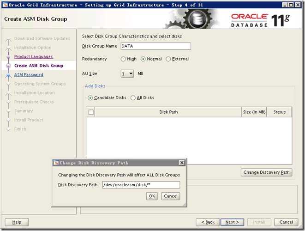Open the Product Languages step link
This screenshot has height=231, width=305.
34,57
